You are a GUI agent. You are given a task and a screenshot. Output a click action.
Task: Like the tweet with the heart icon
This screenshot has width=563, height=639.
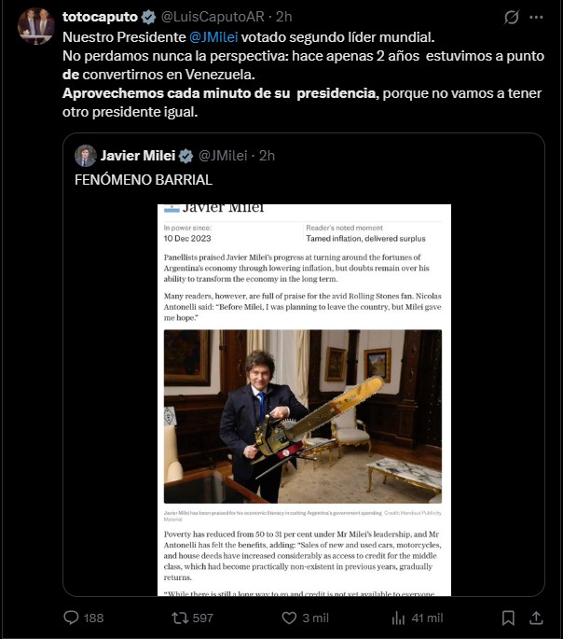tap(289, 618)
